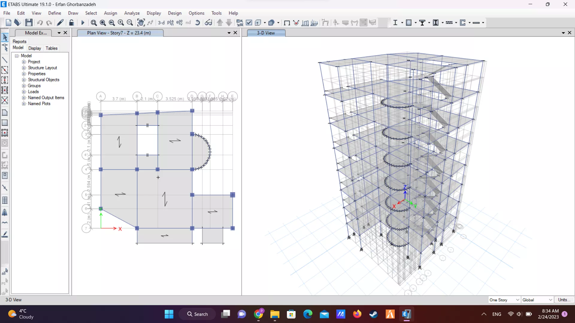575x323 pixels.
Task: Switch to 3-d view using toolbar icon
Action: pos(161,22)
